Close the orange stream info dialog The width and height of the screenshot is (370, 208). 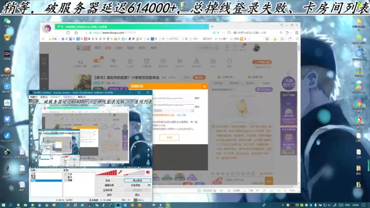(x=204, y=86)
